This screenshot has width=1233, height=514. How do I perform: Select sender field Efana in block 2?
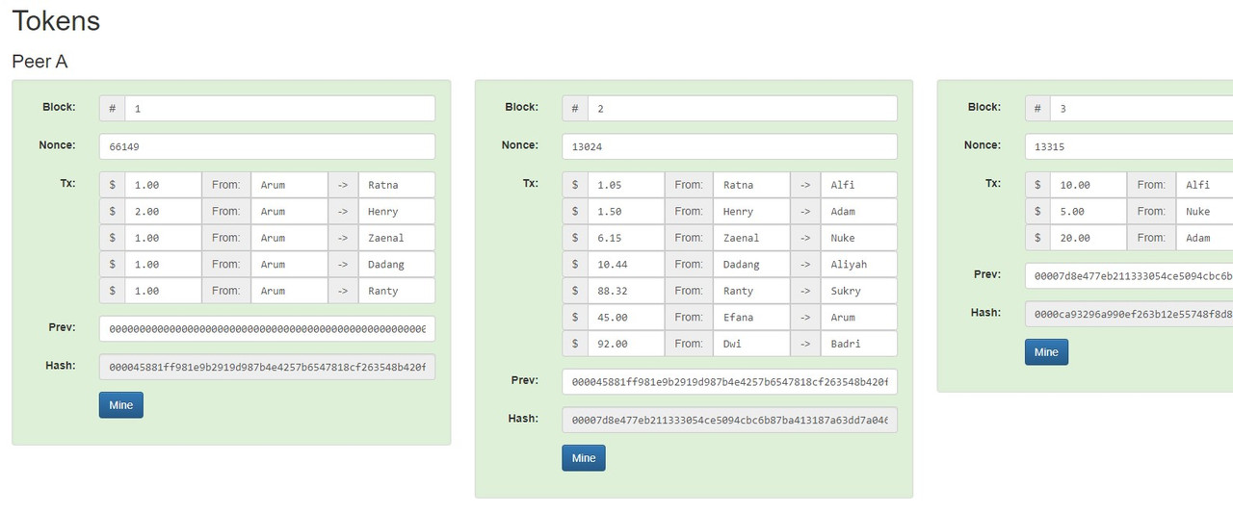pos(752,317)
